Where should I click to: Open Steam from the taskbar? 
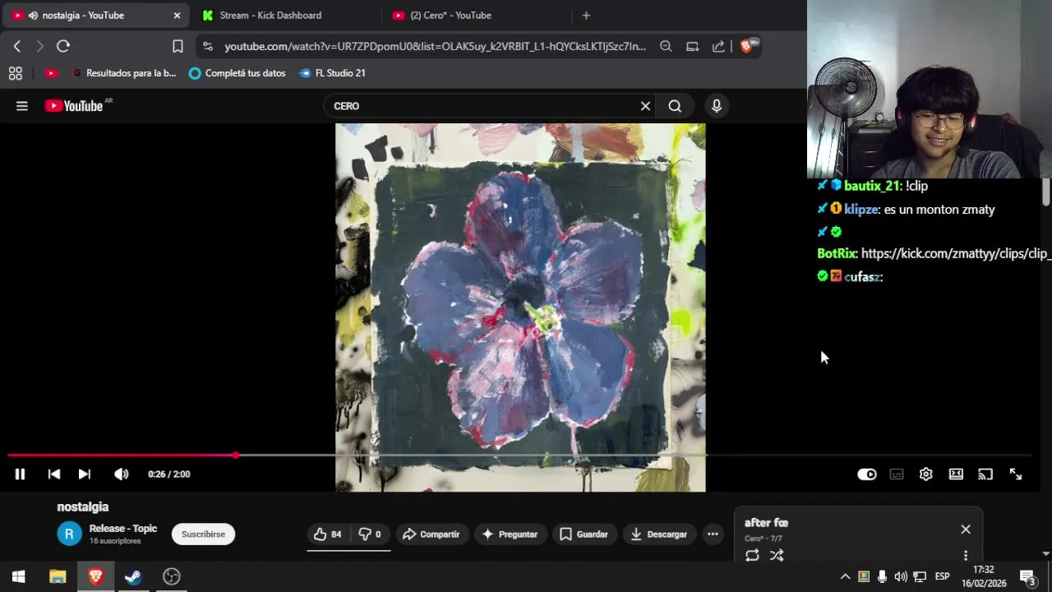click(133, 576)
